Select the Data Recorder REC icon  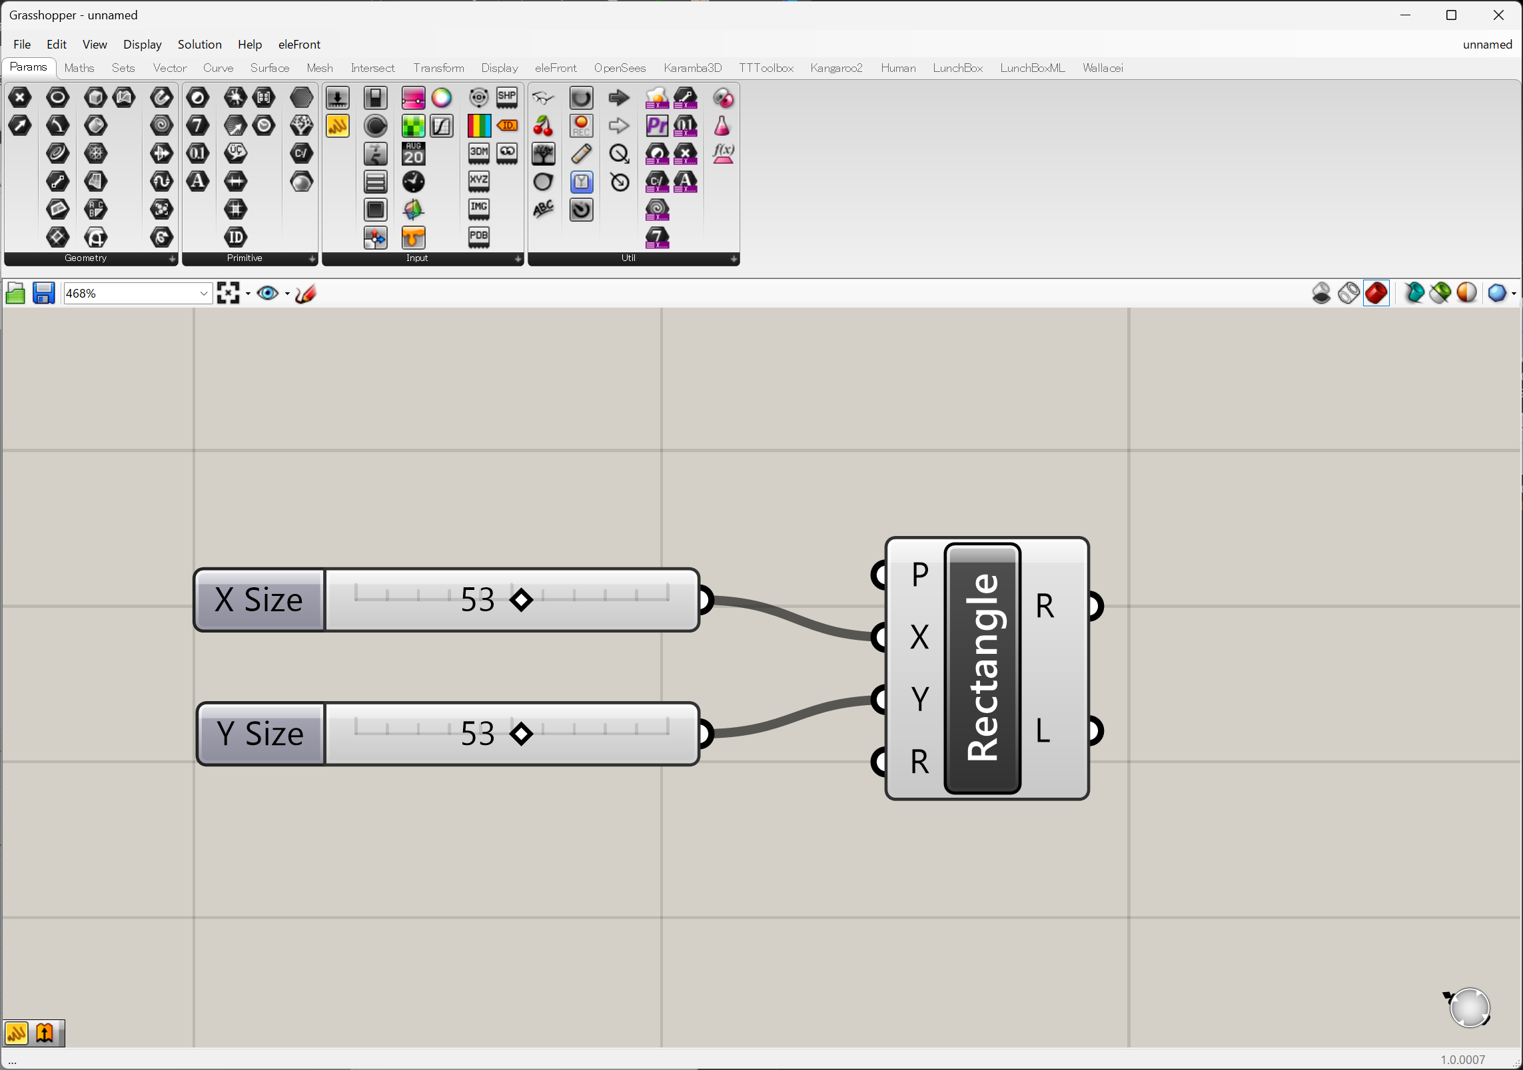tap(581, 126)
